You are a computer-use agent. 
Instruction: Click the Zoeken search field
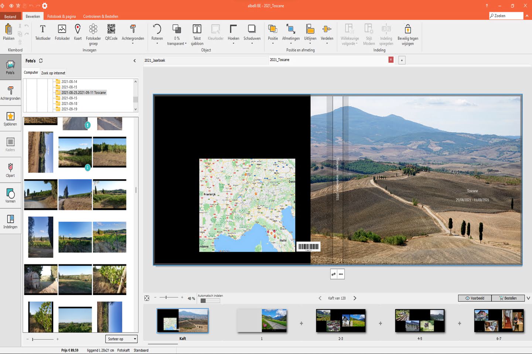[506, 15]
